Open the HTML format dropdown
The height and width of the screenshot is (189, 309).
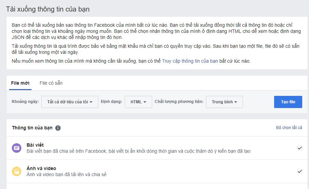pos(138,102)
